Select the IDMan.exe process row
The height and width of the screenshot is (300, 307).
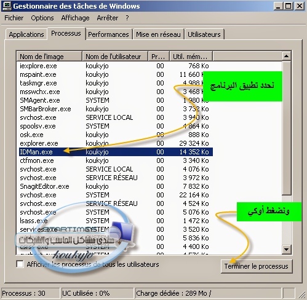(116, 152)
